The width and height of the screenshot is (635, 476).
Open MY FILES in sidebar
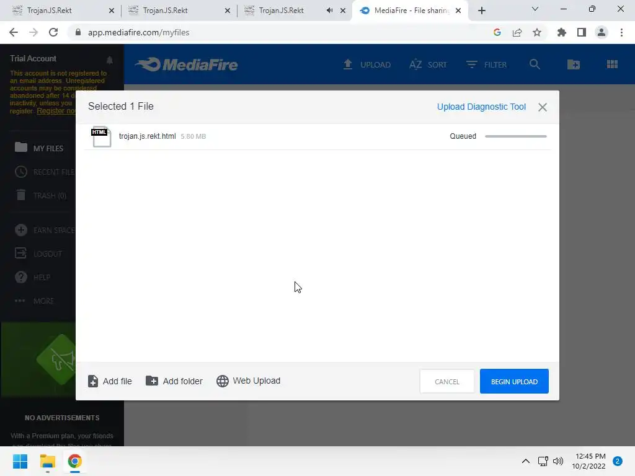(39, 148)
